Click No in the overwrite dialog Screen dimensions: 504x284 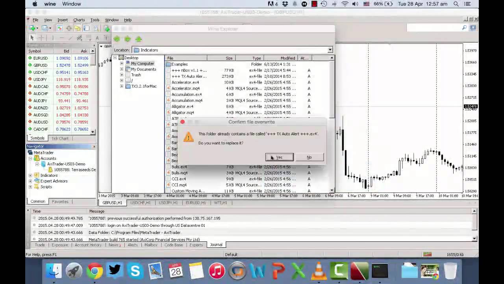coord(309,157)
